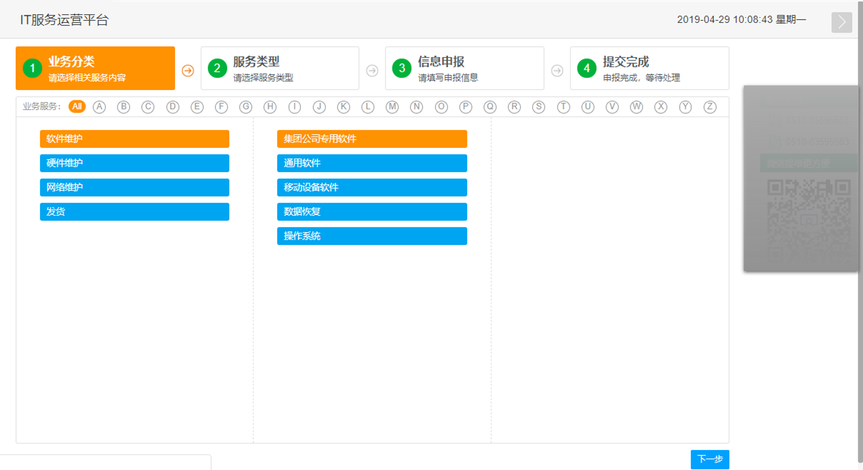Filter services by letter A
This screenshot has height=470, width=863.
point(99,107)
